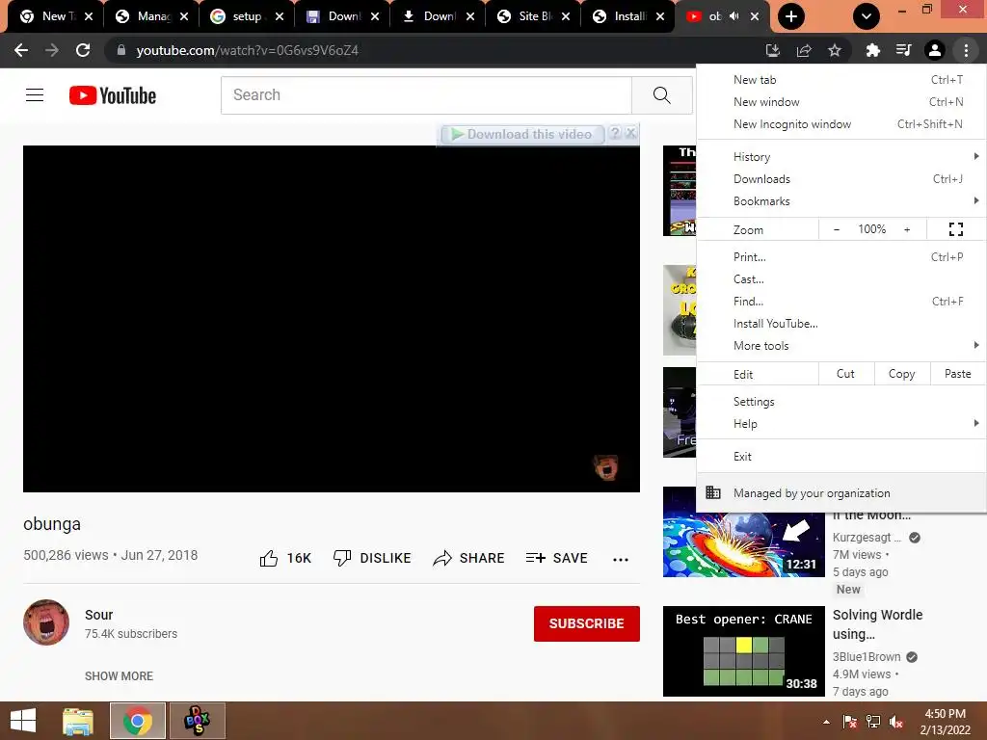Expand the description with SHOW MORE
Viewport: 987px width, 740px height.
(119, 675)
